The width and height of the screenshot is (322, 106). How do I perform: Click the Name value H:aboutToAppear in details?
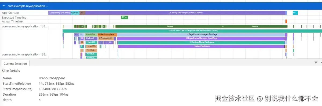[52, 78]
